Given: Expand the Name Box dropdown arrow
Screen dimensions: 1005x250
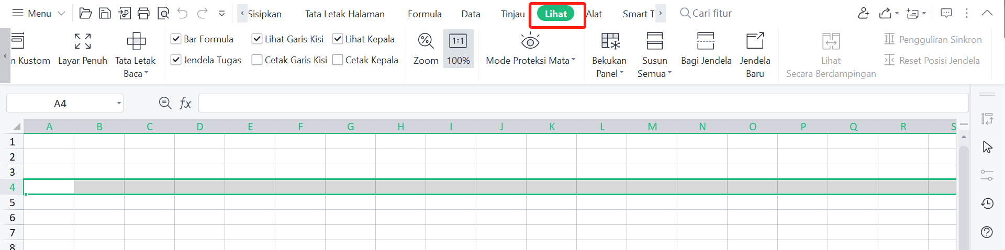Looking at the screenshot, I should click(119, 104).
